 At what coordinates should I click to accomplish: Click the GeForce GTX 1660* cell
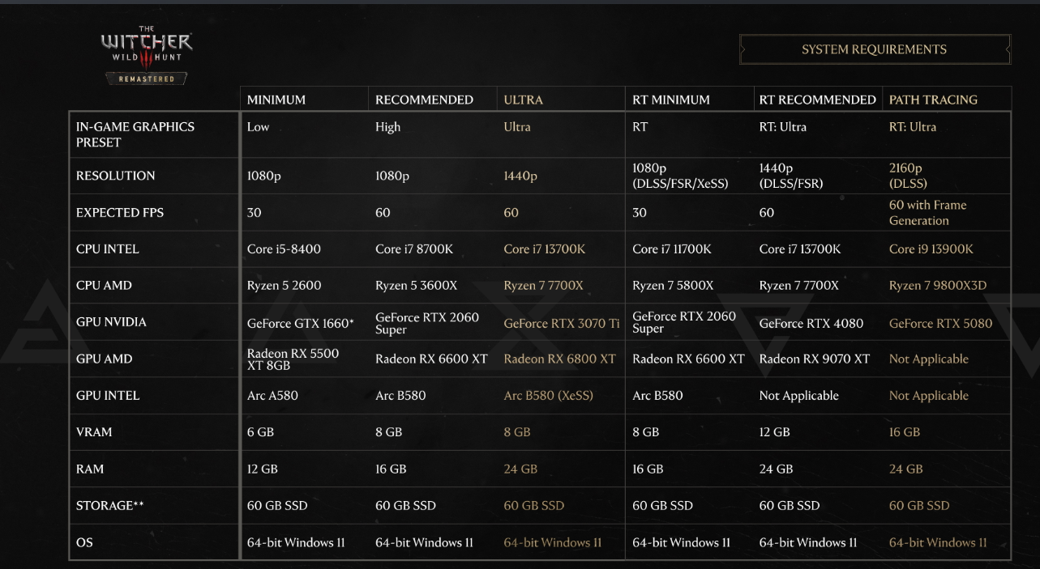pos(301,323)
